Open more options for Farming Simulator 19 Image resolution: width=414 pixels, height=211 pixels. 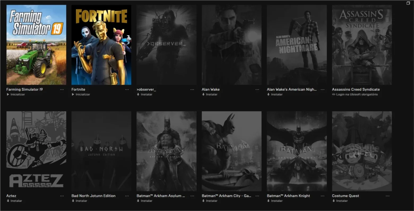62,89
